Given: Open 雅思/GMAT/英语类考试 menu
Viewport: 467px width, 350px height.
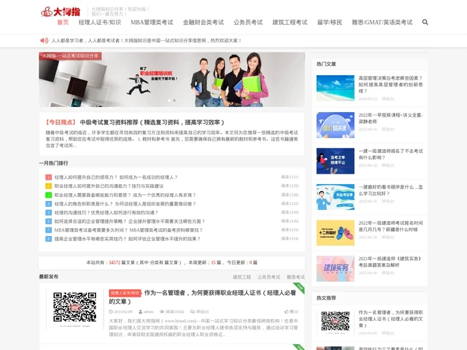Looking at the screenshot, I should point(382,22).
